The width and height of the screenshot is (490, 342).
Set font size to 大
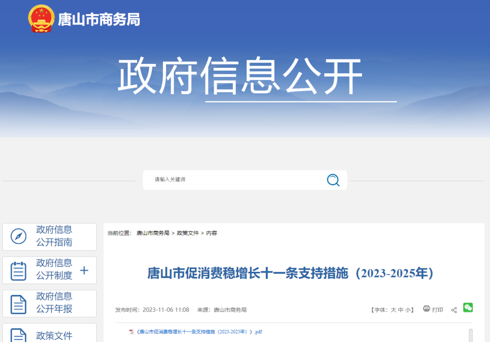pyautogui.click(x=393, y=310)
